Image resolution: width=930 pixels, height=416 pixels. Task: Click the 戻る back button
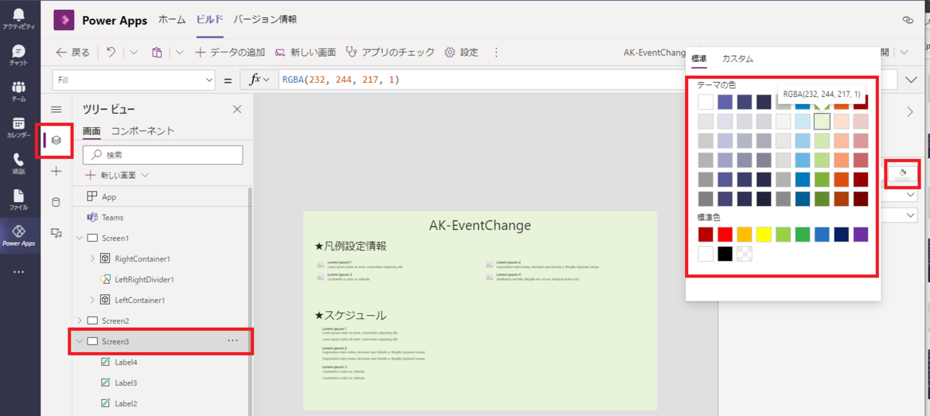coord(73,52)
